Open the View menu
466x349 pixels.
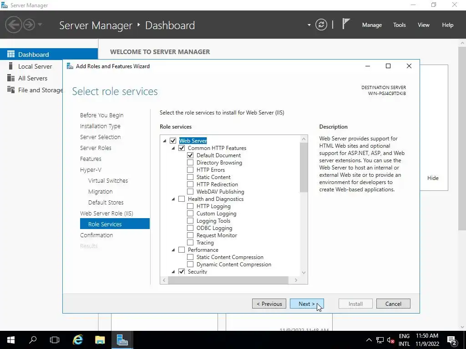tap(424, 25)
